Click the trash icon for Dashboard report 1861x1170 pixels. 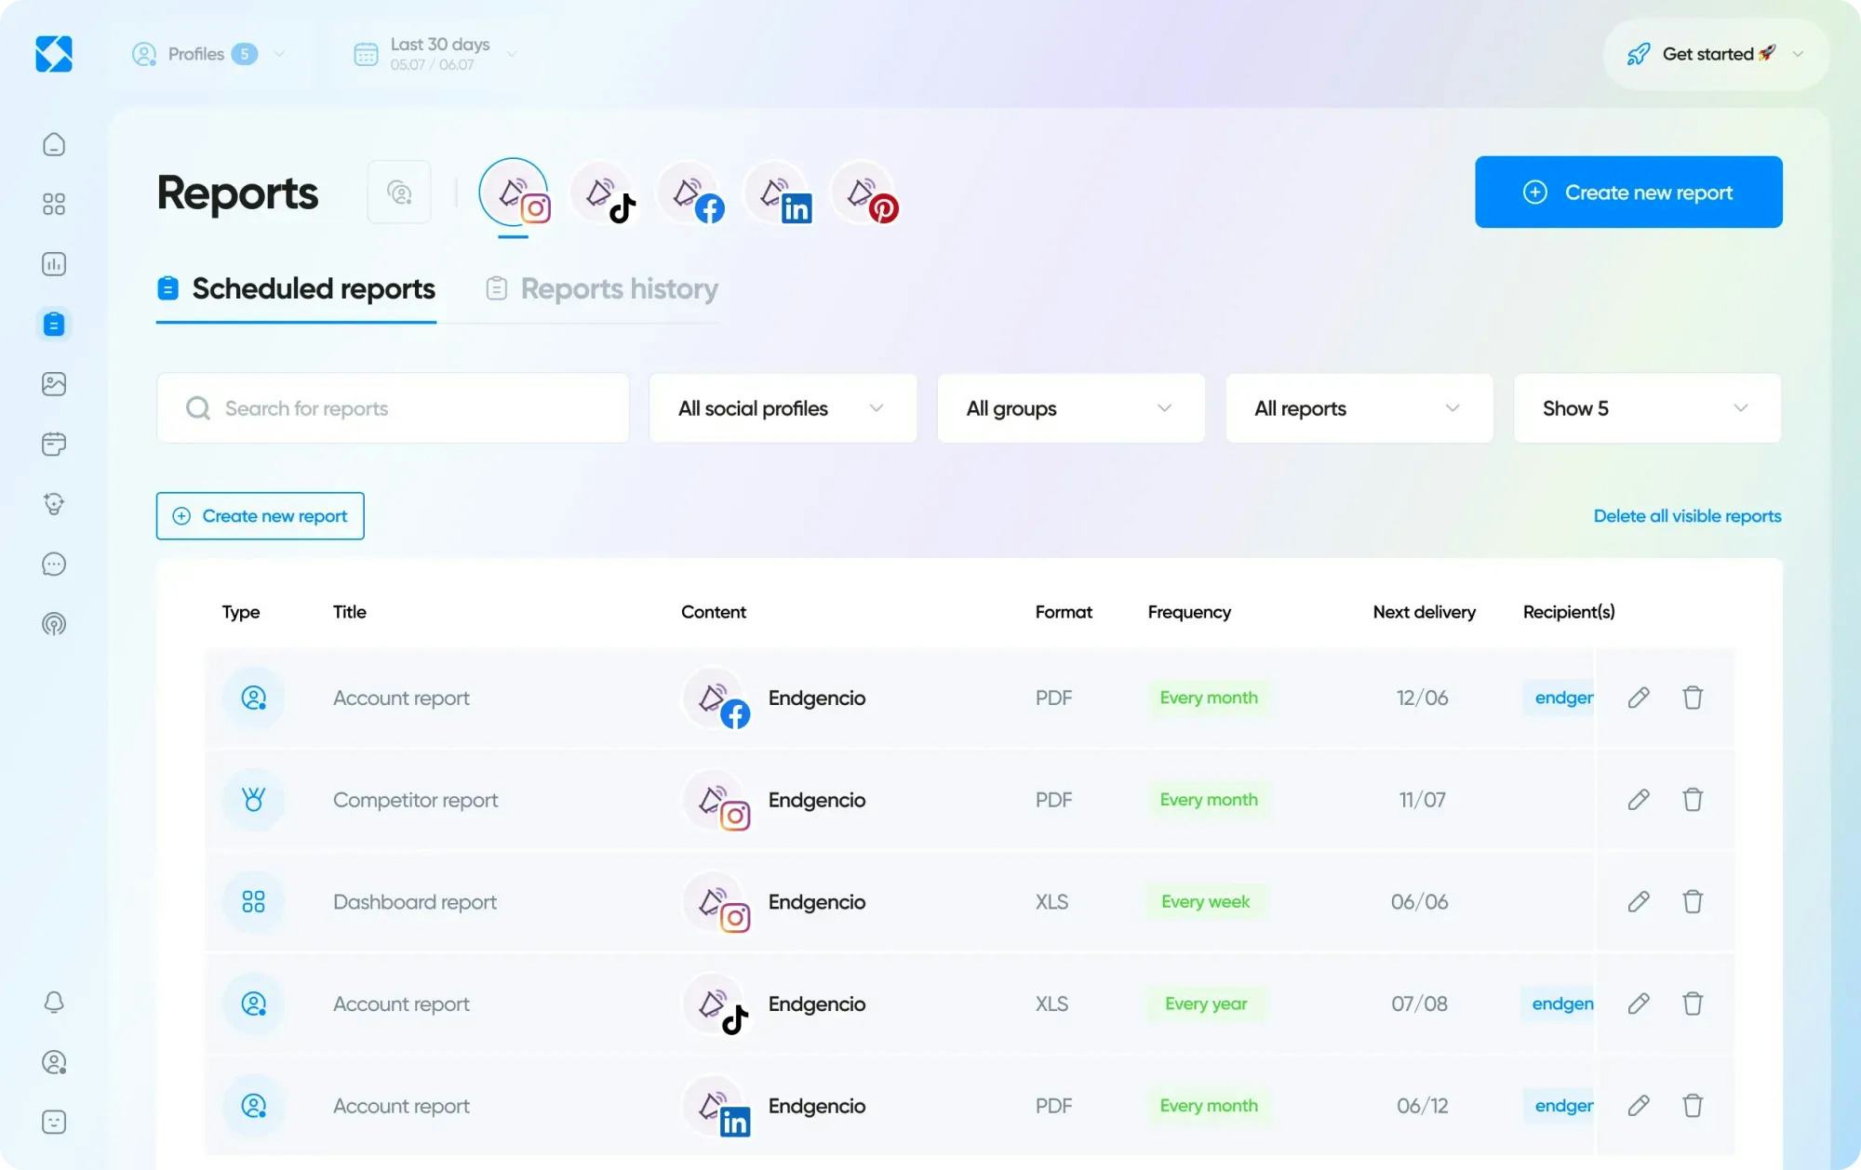1693,901
